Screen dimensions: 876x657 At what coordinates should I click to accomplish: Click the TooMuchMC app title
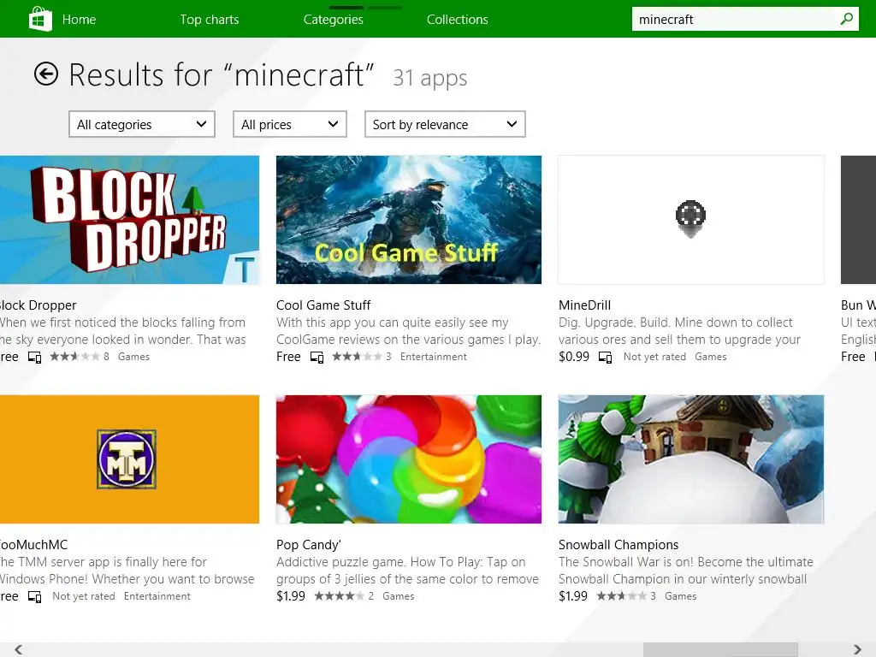tap(33, 545)
